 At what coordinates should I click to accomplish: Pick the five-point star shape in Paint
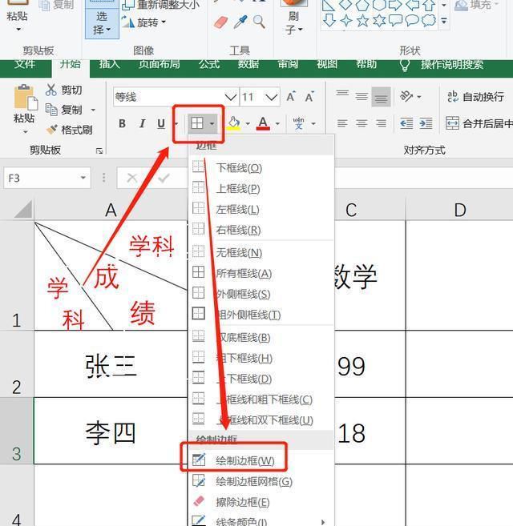point(362,21)
